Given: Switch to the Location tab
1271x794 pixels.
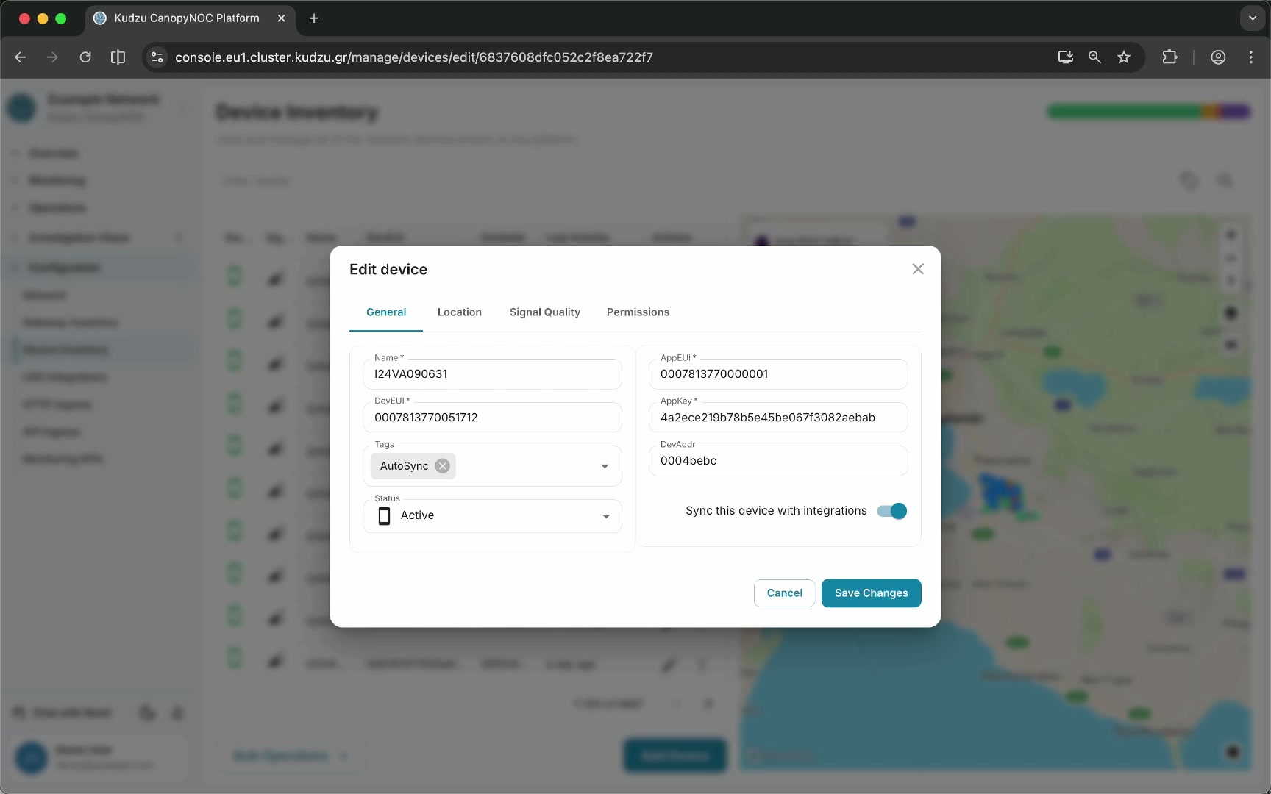Looking at the screenshot, I should [459, 312].
